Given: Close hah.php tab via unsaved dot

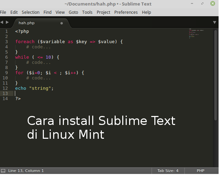Looking at the screenshot, I should point(61,23).
